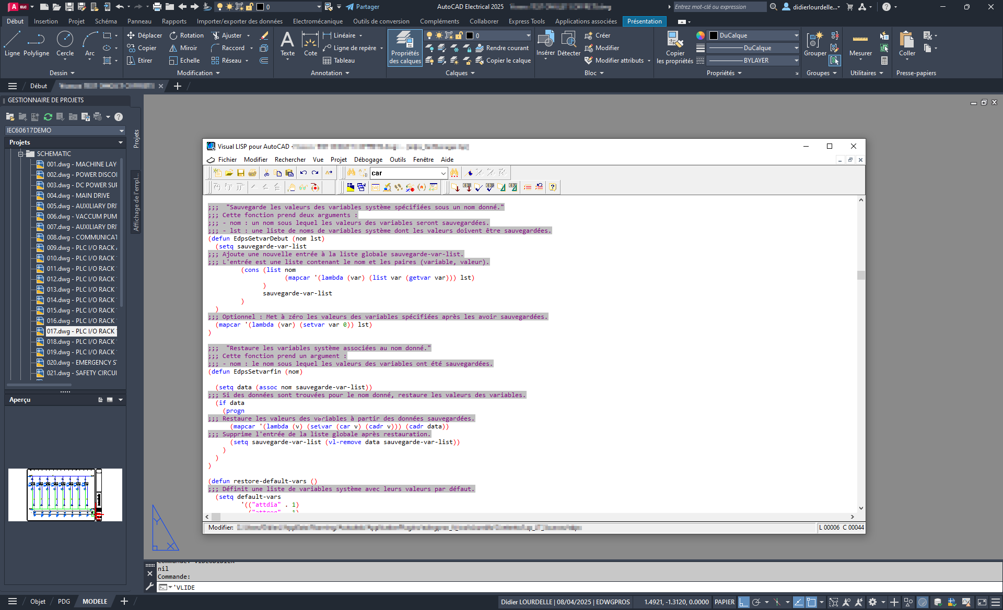Click help icon in project manager toolbar

click(119, 117)
